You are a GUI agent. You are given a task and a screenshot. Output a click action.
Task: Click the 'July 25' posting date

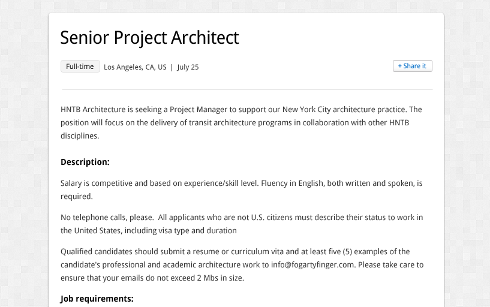click(188, 67)
